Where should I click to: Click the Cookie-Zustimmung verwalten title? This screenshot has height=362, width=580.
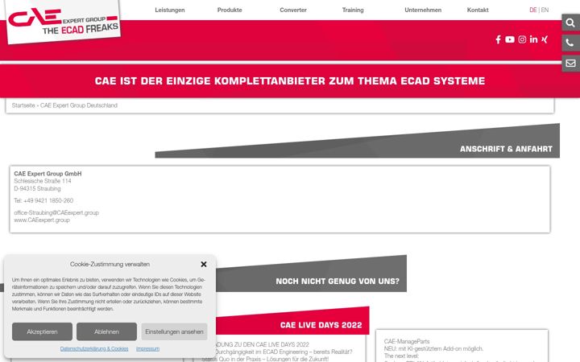[x=110, y=264]
